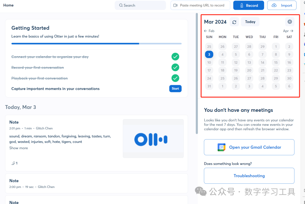The height and width of the screenshot is (204, 305).
Task: Open calendar settings gear icon
Action: (x=290, y=22)
